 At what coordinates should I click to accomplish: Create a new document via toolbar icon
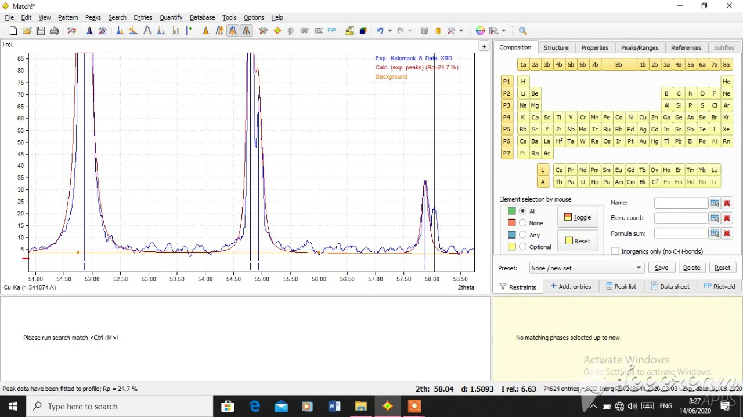pyautogui.click(x=13, y=31)
